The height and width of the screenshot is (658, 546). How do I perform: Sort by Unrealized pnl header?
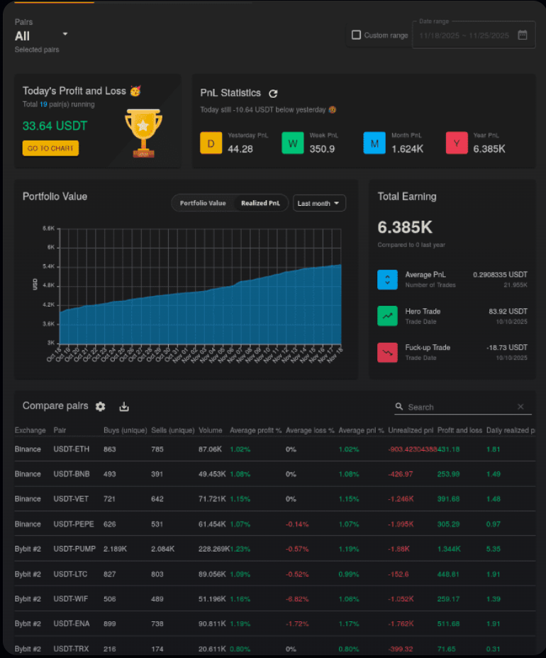click(x=411, y=430)
